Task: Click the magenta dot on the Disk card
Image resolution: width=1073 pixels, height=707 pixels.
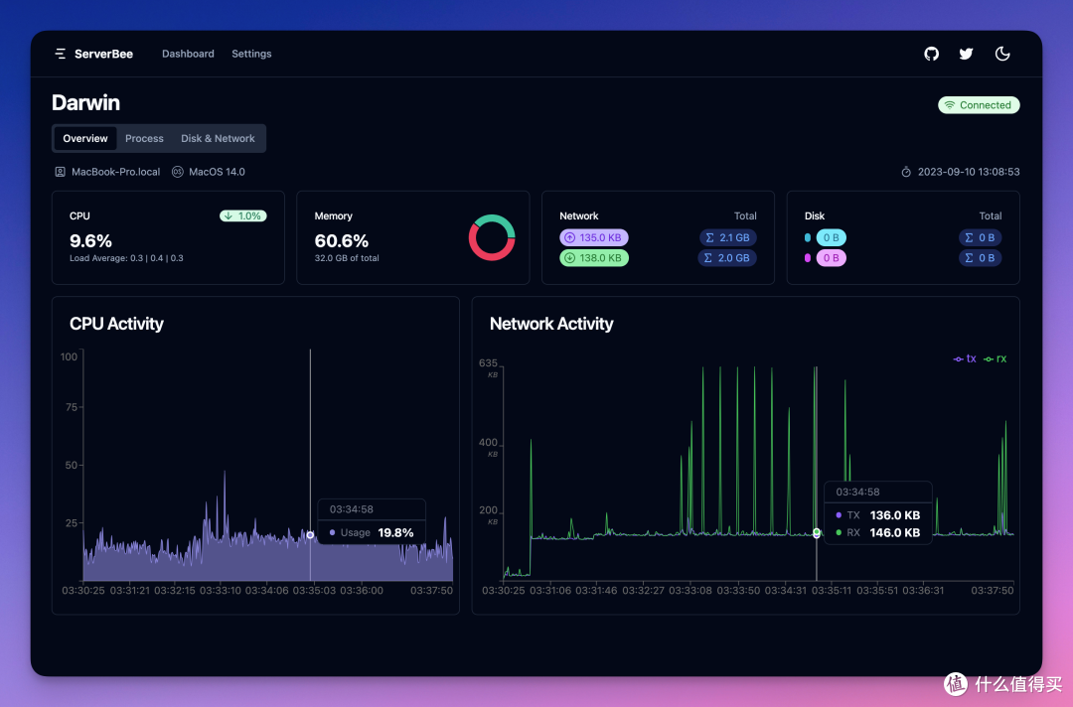Action: click(807, 257)
